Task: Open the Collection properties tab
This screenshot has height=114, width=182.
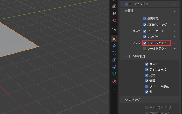Action: (x=114, y=29)
